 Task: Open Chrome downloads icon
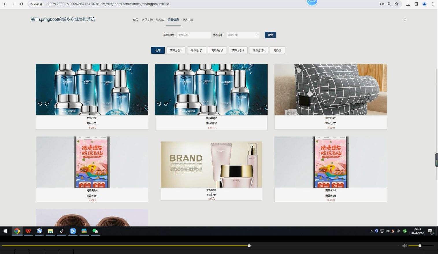[x=408, y=4]
